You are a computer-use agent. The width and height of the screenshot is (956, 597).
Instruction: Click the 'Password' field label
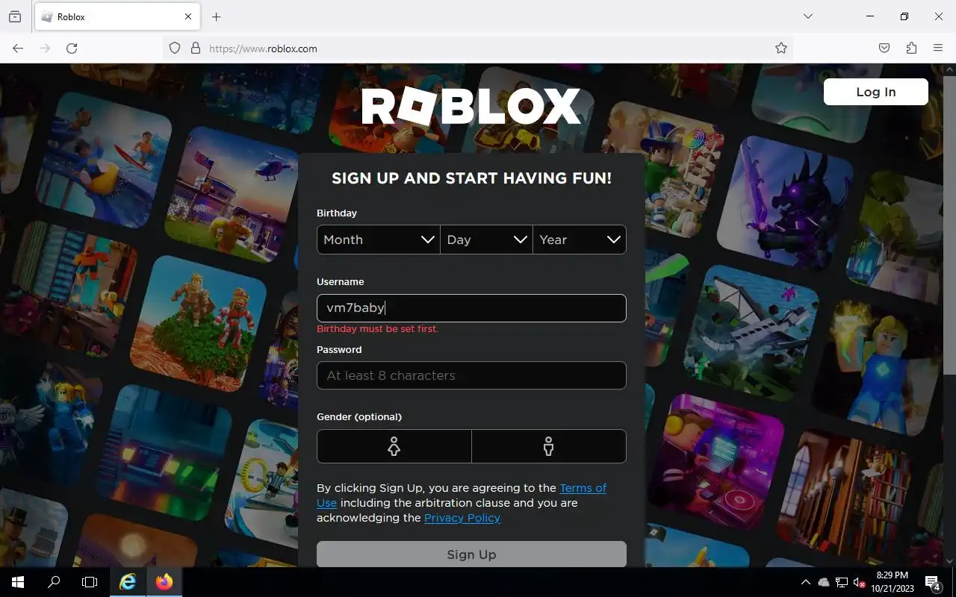(x=339, y=349)
